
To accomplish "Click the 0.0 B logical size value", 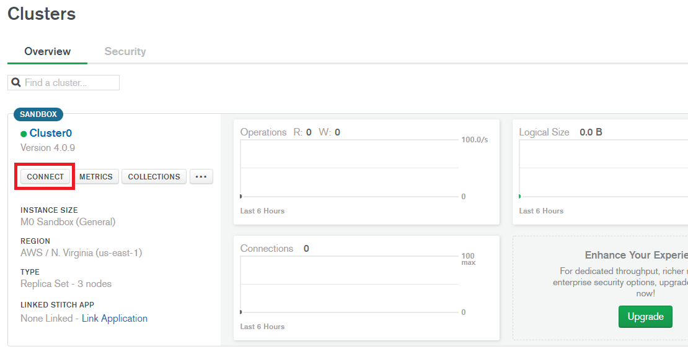I will [591, 132].
